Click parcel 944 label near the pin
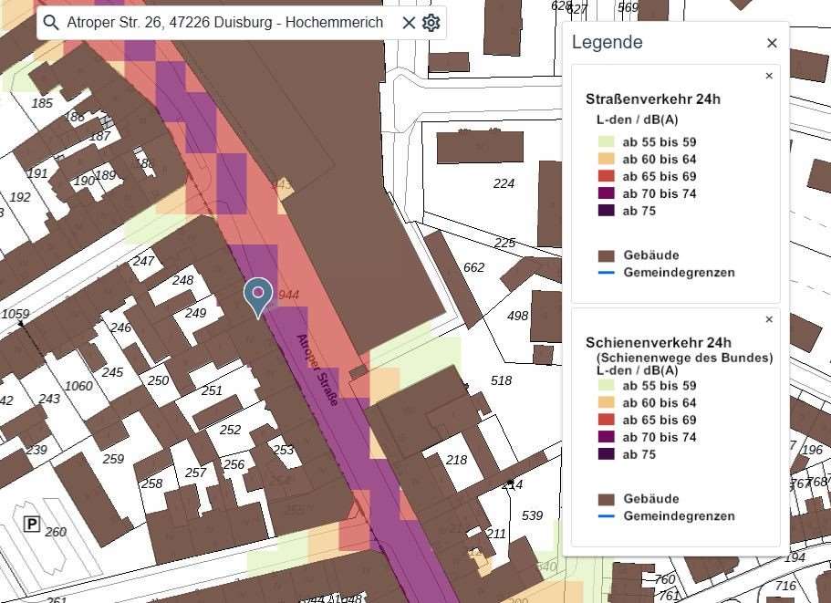831x603 pixels. pyautogui.click(x=289, y=295)
